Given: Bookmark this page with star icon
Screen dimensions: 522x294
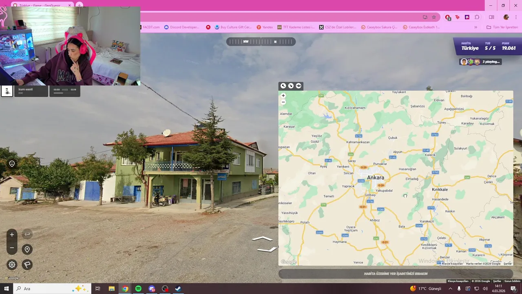Looking at the screenshot, I should tap(434, 17).
